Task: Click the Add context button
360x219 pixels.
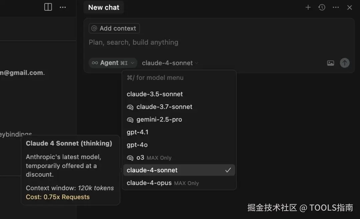Action: click(114, 28)
